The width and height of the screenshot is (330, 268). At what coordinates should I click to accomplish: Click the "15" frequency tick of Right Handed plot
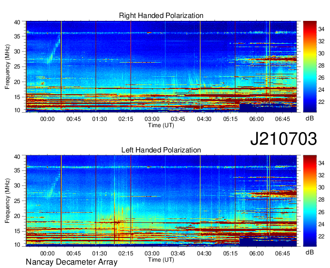click(17, 97)
